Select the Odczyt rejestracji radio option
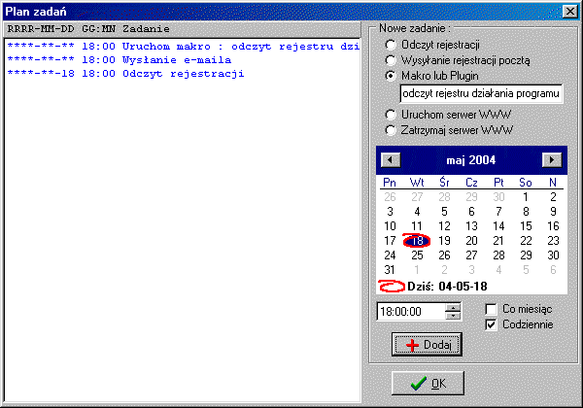This screenshot has height=408, width=583. 392,46
